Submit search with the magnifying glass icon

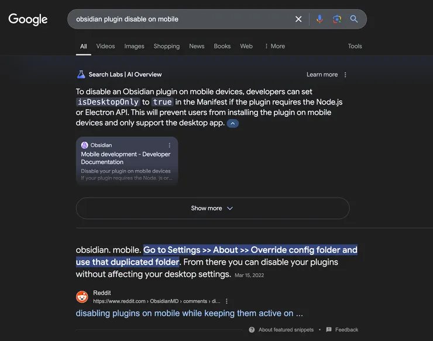click(x=354, y=19)
